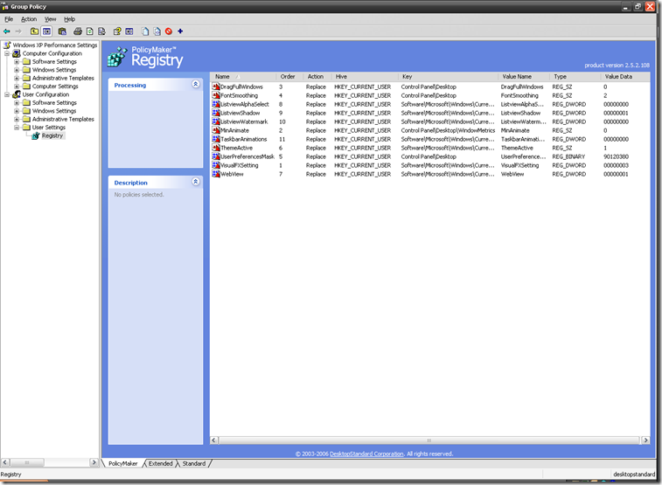Click the TaskbarAnimations registry item icon

[216, 139]
